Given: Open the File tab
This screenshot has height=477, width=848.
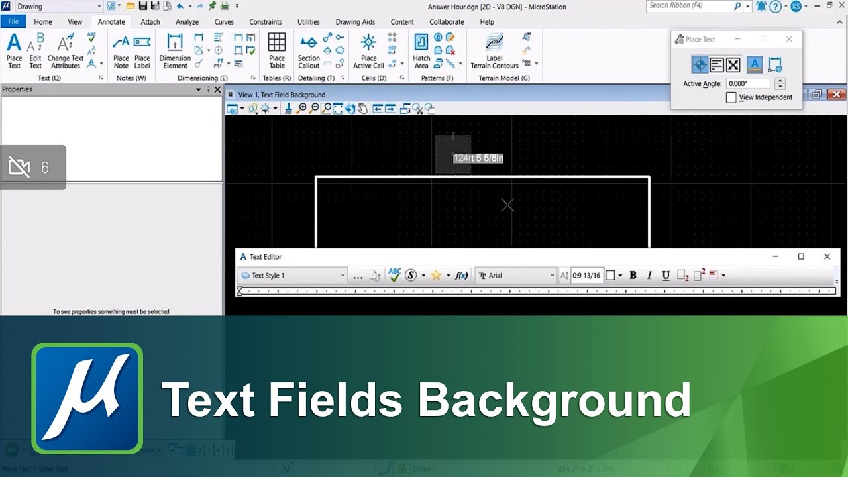Looking at the screenshot, I should coord(13,21).
